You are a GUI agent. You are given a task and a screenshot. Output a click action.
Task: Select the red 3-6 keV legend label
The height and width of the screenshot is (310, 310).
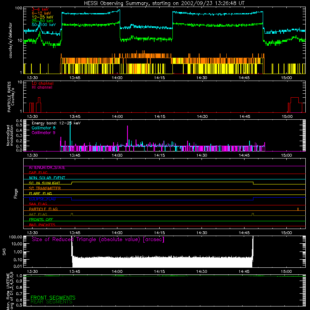pyautogui.click(x=40, y=9)
